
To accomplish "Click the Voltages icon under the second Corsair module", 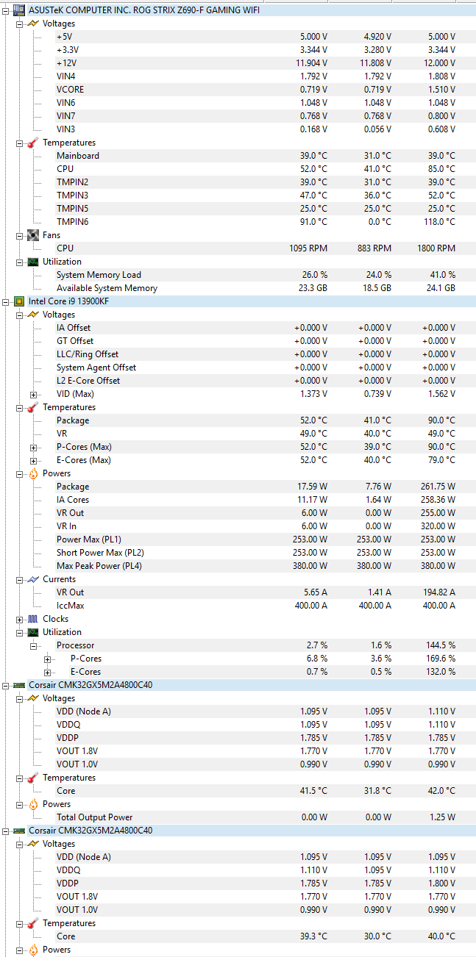I will [32, 844].
